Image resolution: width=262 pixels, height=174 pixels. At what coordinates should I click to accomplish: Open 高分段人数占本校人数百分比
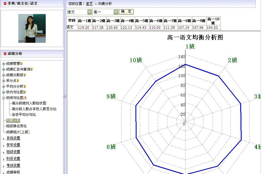click(34, 109)
